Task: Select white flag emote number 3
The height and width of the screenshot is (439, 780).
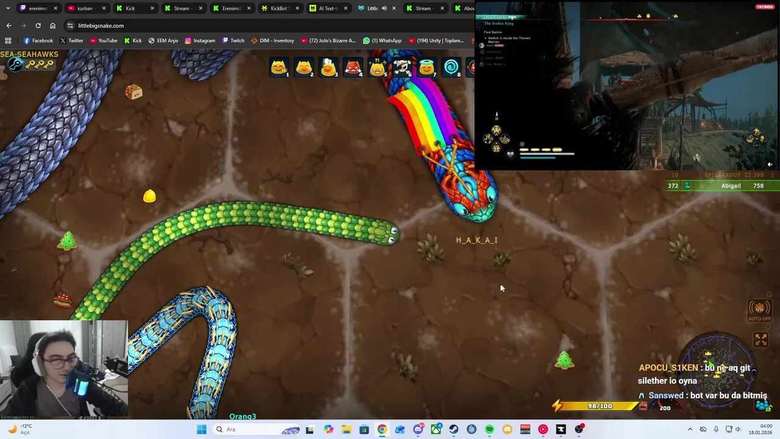Action: 328,68
